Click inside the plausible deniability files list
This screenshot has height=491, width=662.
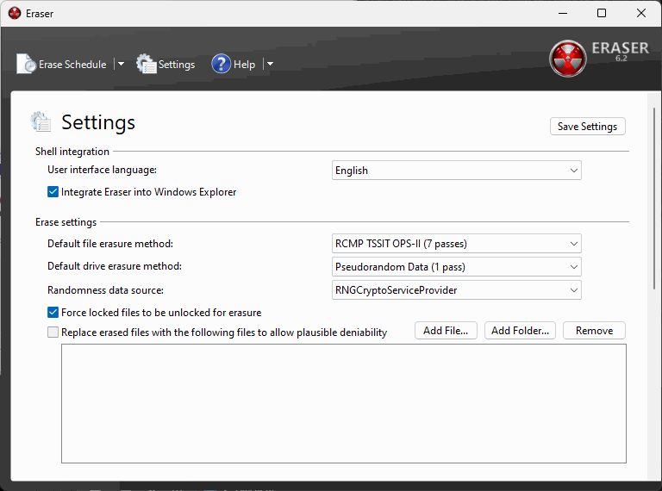344,404
